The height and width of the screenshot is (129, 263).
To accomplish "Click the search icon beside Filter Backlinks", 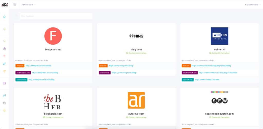I will [x=16, y=16].
